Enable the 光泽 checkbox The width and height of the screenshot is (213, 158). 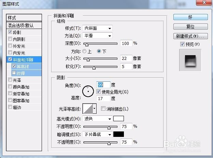10,80
